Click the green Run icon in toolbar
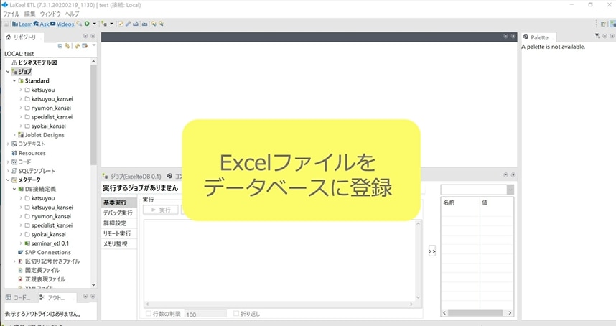Screen dimensions: 616x326 coord(87,24)
